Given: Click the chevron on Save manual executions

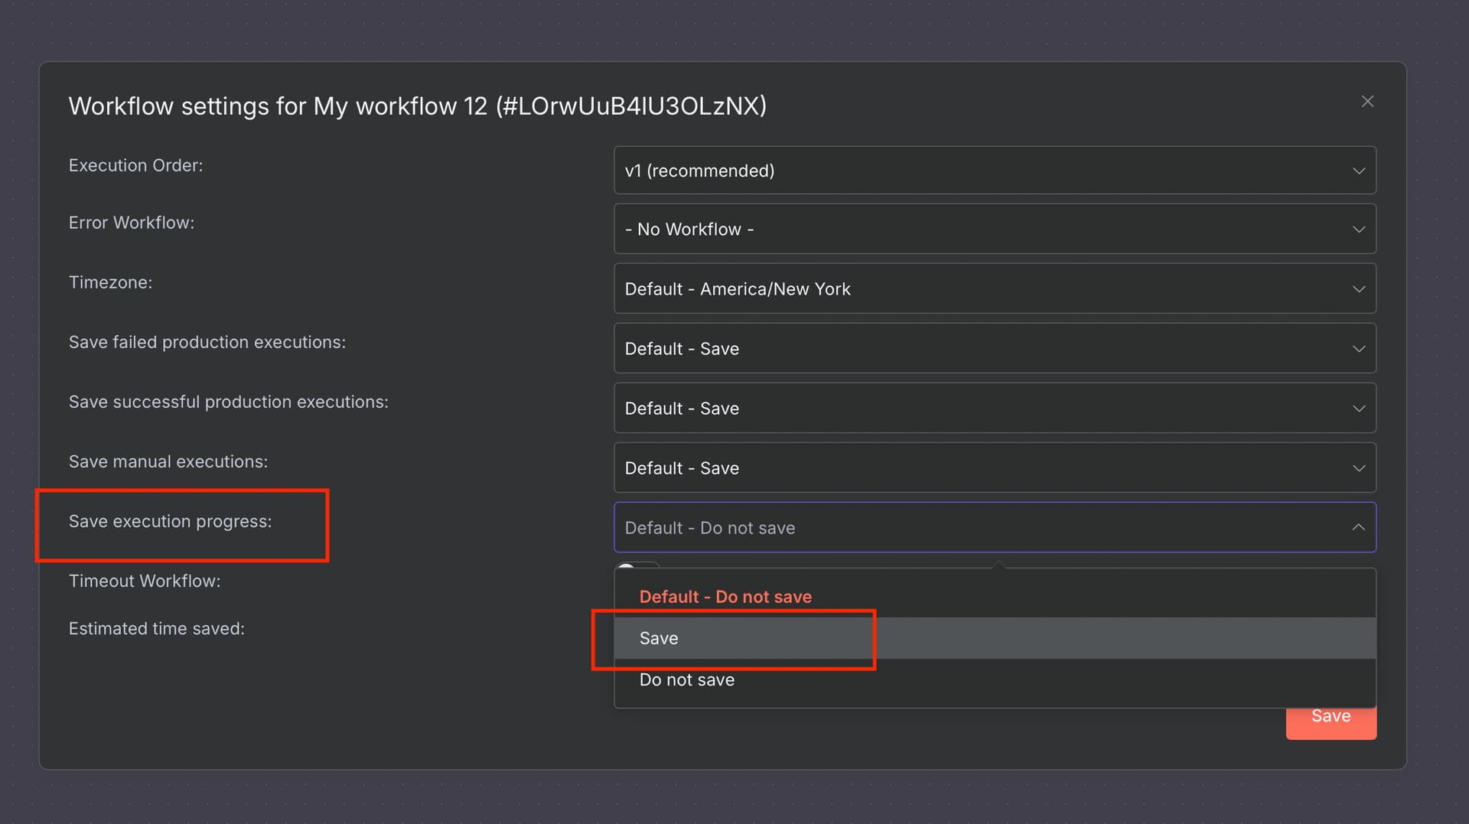Looking at the screenshot, I should point(1359,467).
